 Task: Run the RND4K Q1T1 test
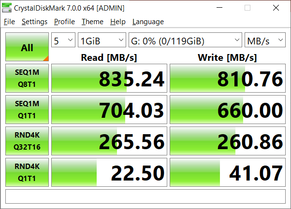pyautogui.click(x=27, y=172)
